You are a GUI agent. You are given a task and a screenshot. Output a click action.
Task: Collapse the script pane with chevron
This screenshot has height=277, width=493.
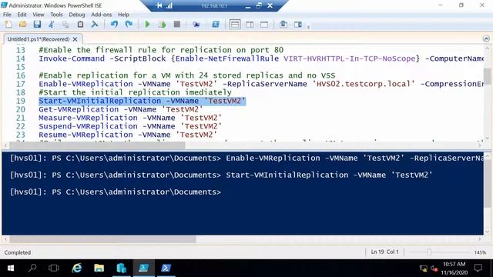point(486,38)
